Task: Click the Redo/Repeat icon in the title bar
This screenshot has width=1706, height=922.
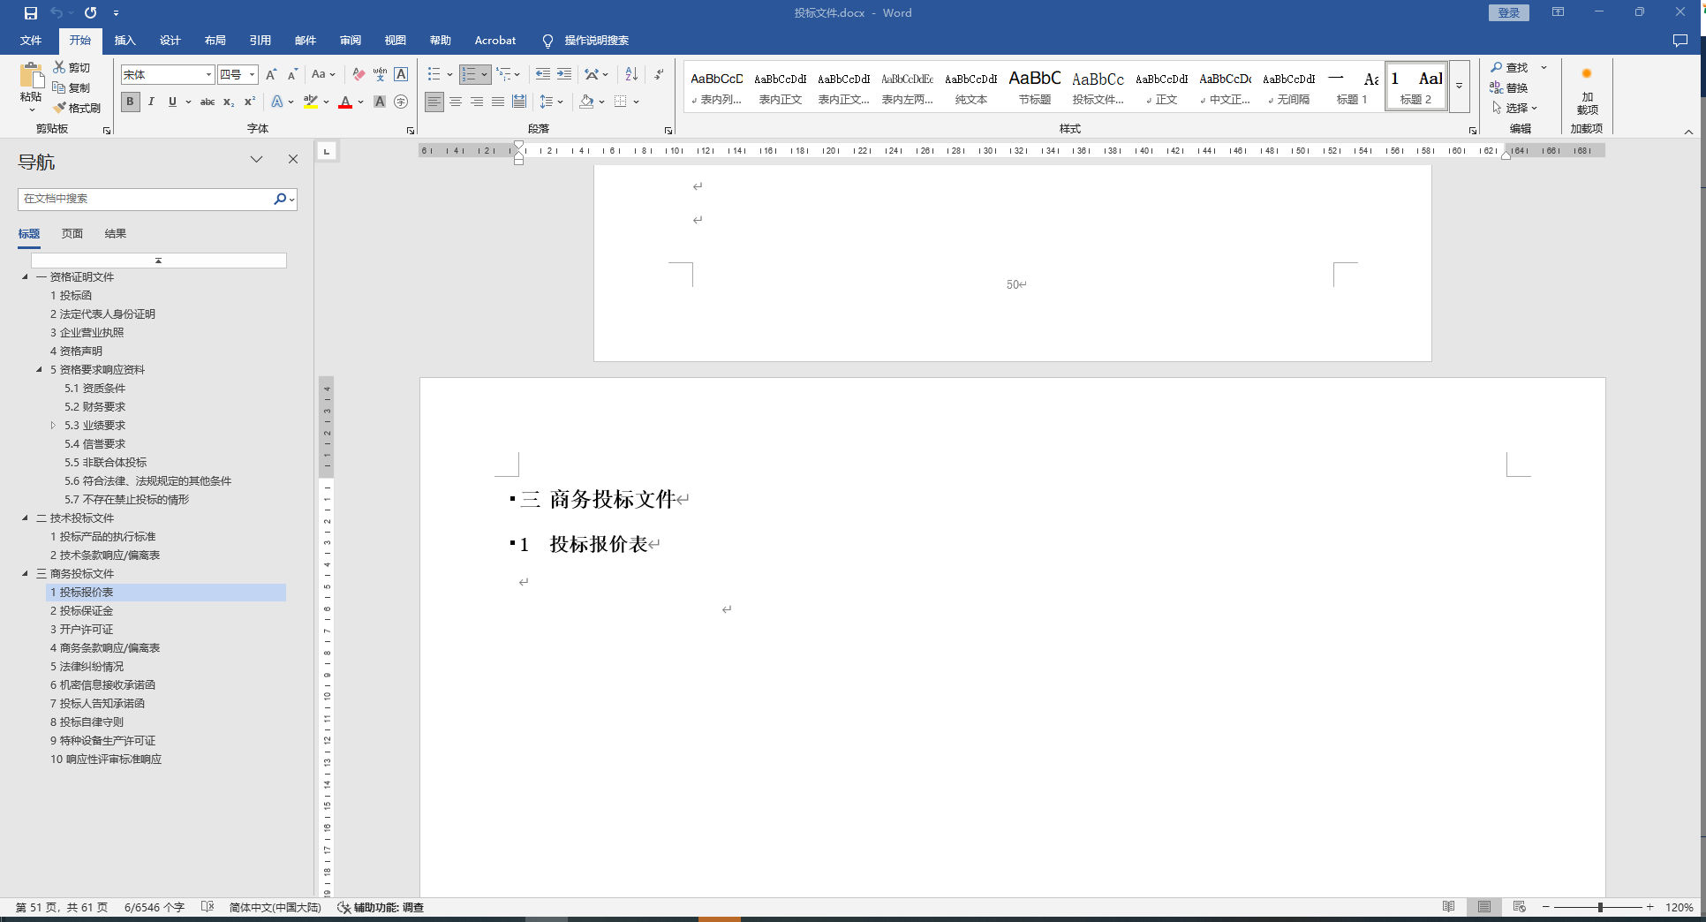Action: point(90,13)
